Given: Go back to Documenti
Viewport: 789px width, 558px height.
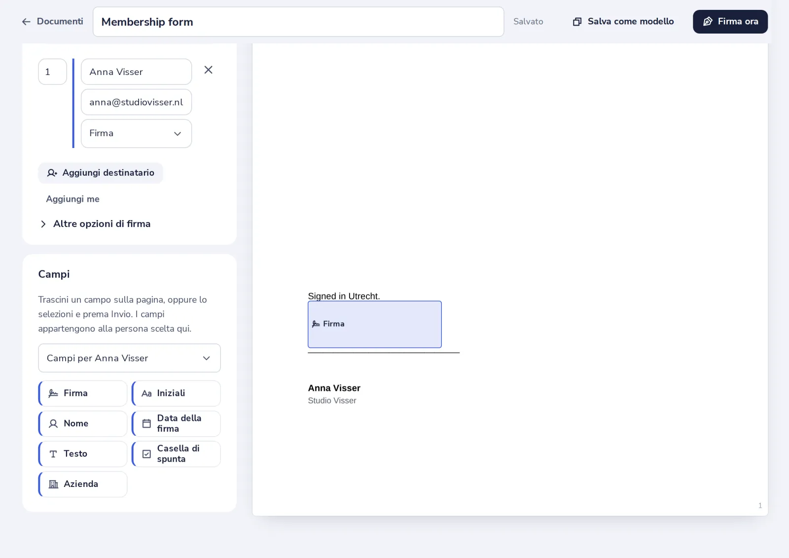Looking at the screenshot, I should (x=52, y=21).
